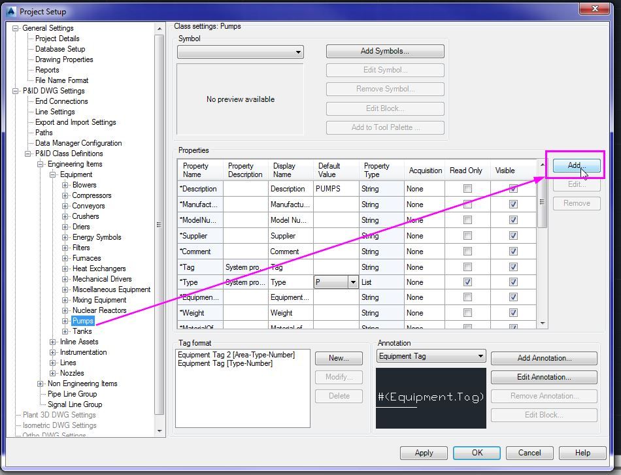The height and width of the screenshot is (475, 621).
Task: Close the Project Setup dialog
Action: pyautogui.click(x=594, y=8)
